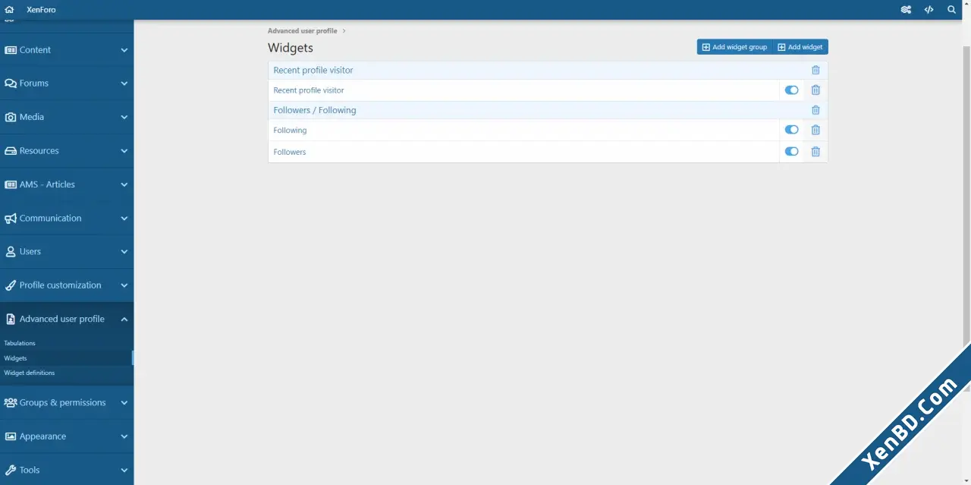Click the Advanced user profile icon

pos(11,319)
